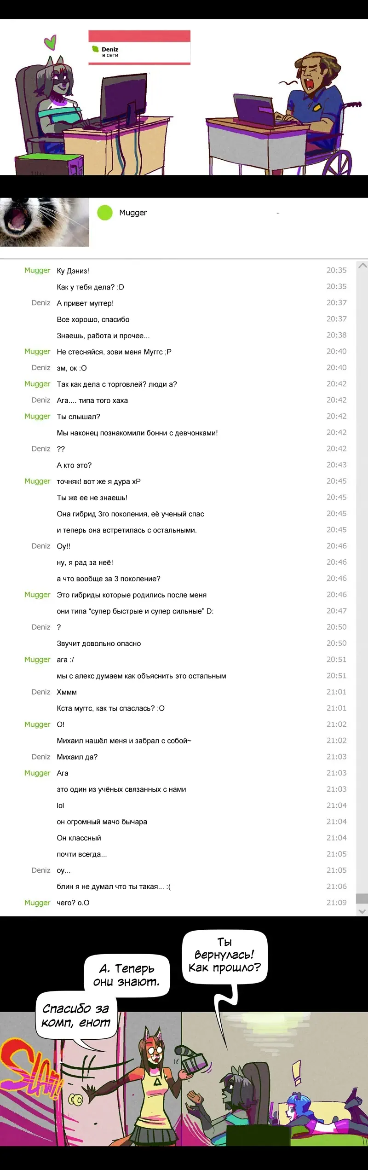Click the Deniz sender label next to 'Оу!!'
This screenshot has height=1170, width=368.
click(41, 546)
